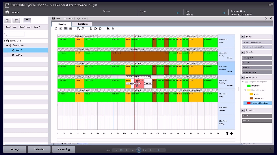Click the up arrow below the calendar
This screenshot has height=155, width=277.
pyautogui.click(x=227, y=133)
